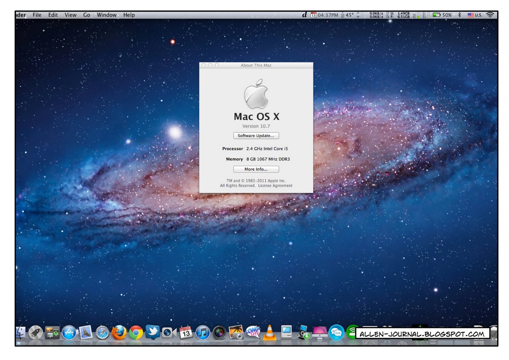The height and width of the screenshot is (360, 509).
Task: Open U.S. input source flag menu
Action: [475, 15]
